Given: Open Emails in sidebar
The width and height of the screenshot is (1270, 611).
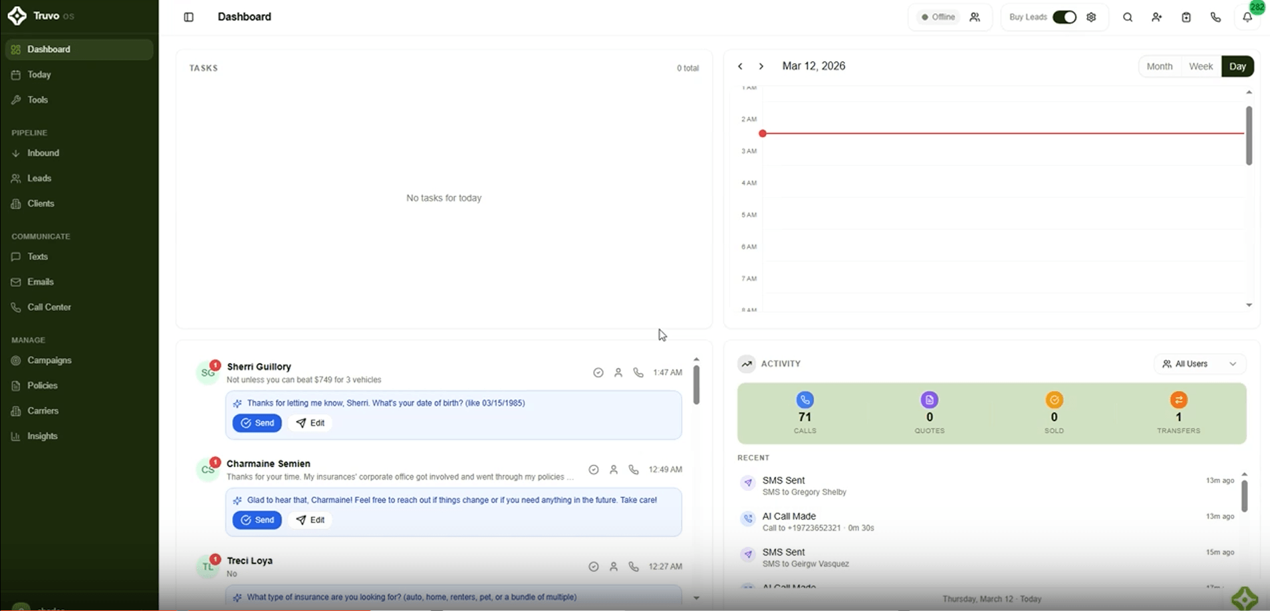Looking at the screenshot, I should coord(79,282).
